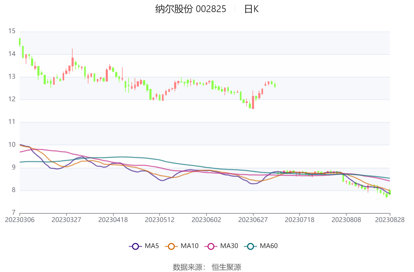Select the final 20230828 x-axis date label
Screen dimensions: 414x272
click(390, 220)
